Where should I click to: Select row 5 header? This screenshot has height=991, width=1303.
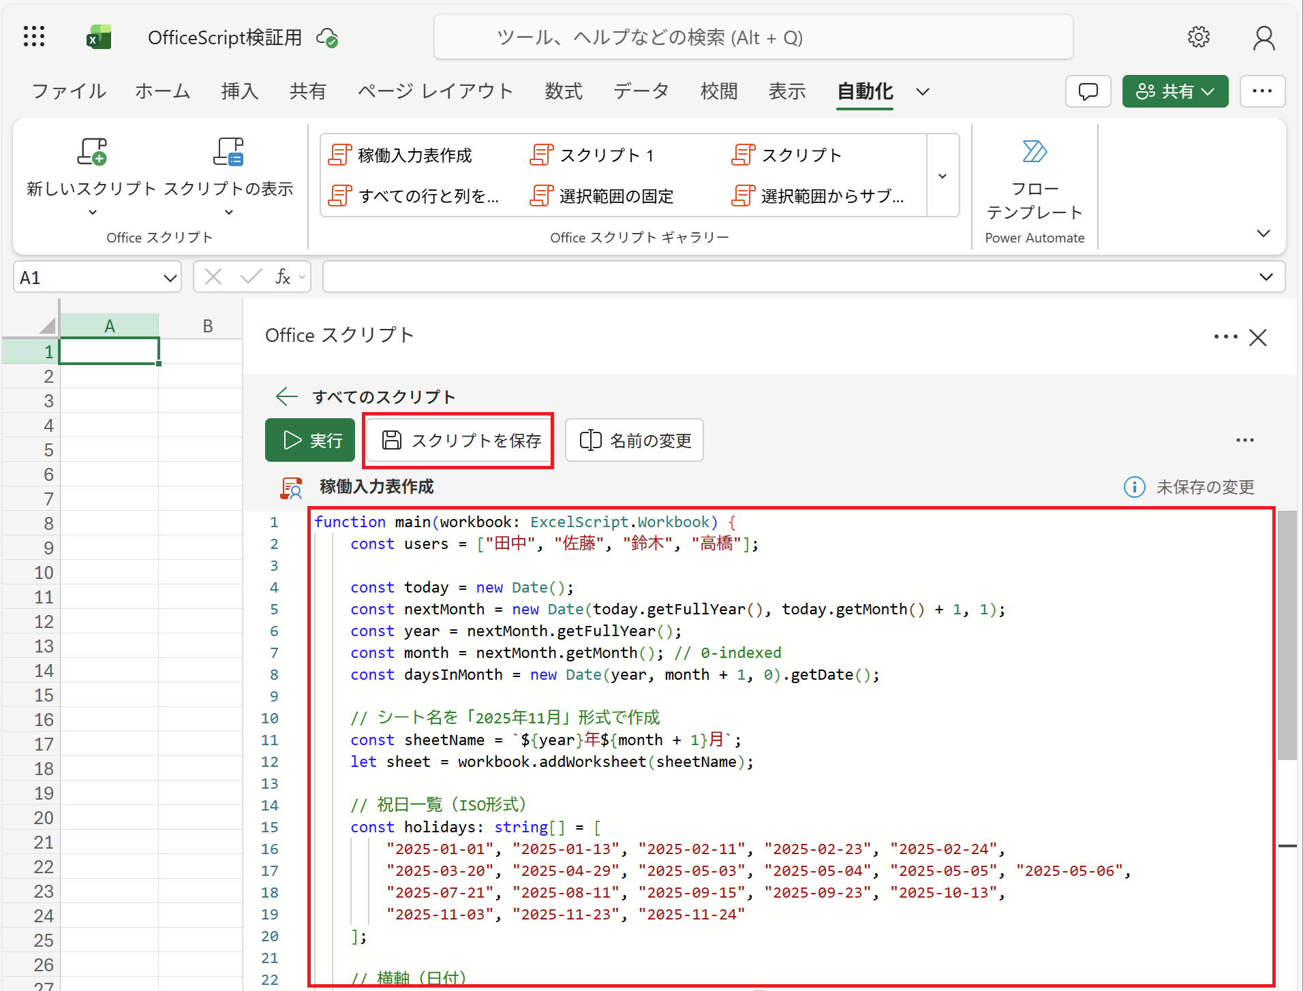30,450
